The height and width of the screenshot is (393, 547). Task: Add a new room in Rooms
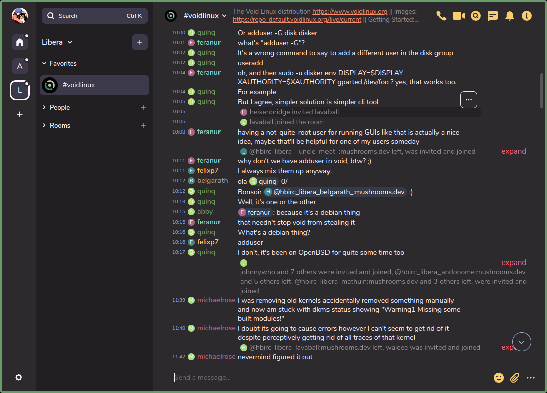(x=143, y=125)
